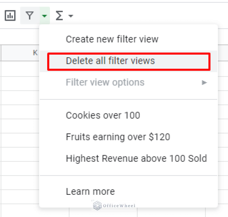Open the Functions sigma icon
The width and height of the screenshot is (228, 217).
pyautogui.click(x=59, y=16)
